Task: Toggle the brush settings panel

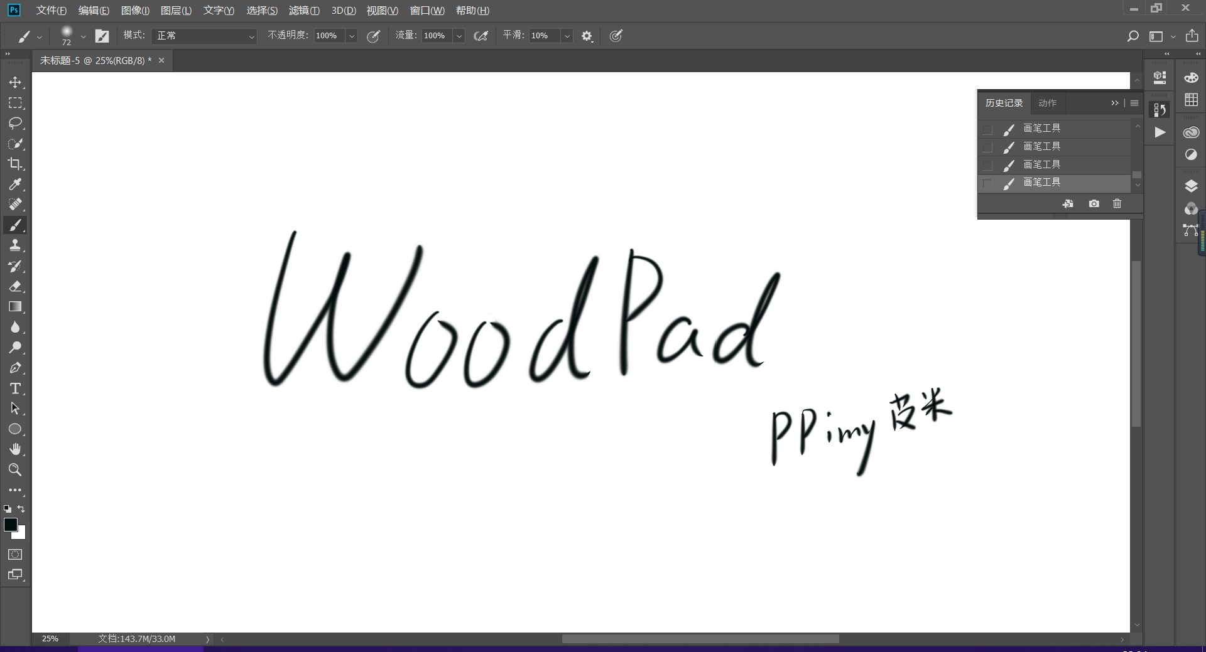Action: [102, 36]
